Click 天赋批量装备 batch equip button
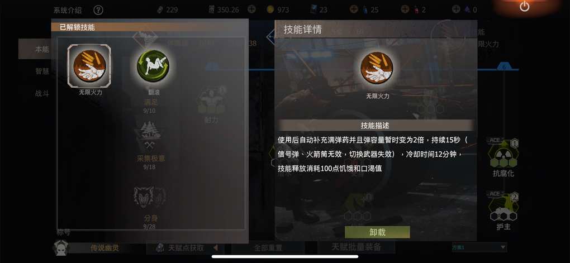This screenshot has width=570, height=263. point(356,247)
